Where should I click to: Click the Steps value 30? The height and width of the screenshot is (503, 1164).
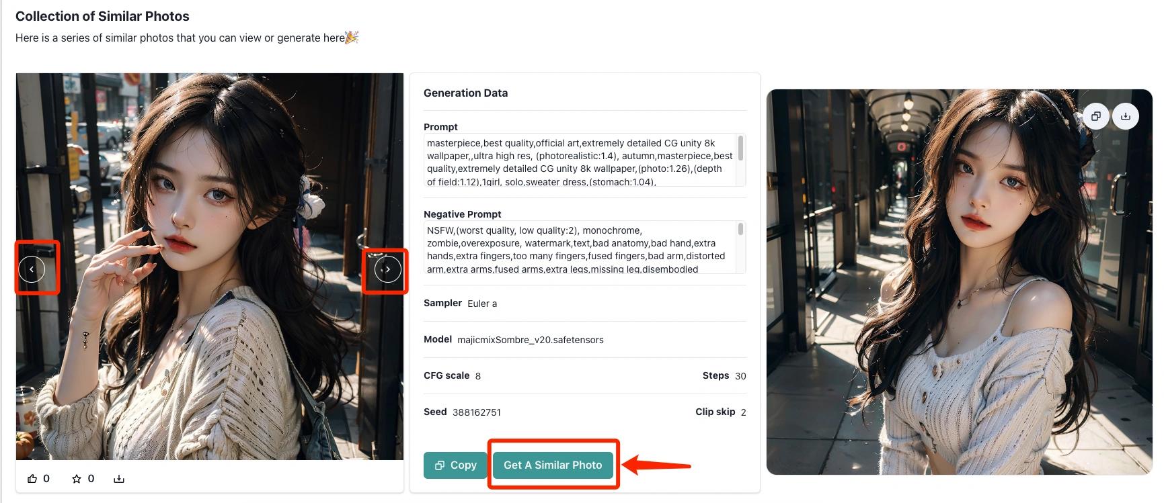tap(740, 376)
